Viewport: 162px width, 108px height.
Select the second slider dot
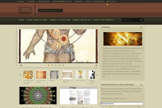(52, 65)
